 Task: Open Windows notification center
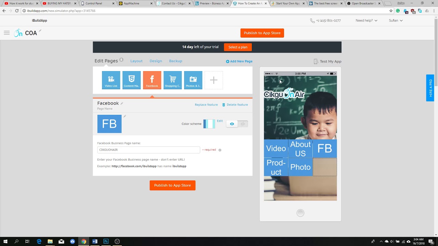coord(431,241)
